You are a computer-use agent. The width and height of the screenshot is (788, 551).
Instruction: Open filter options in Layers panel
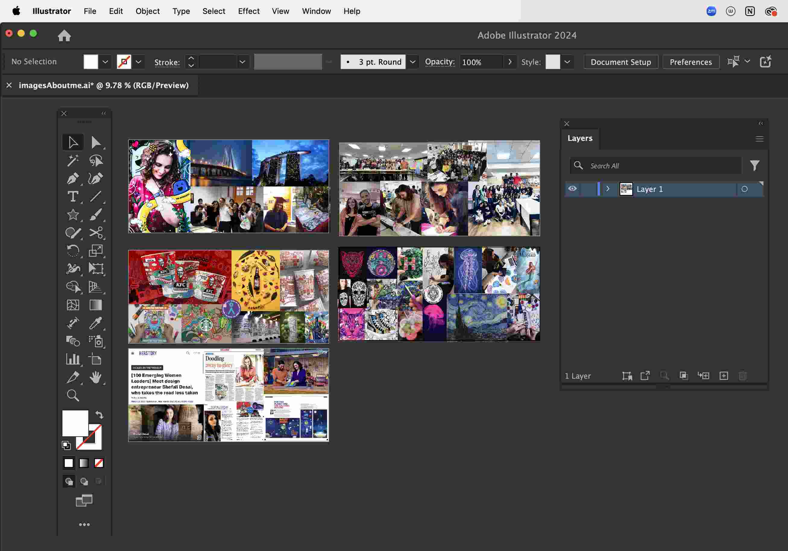tap(754, 166)
